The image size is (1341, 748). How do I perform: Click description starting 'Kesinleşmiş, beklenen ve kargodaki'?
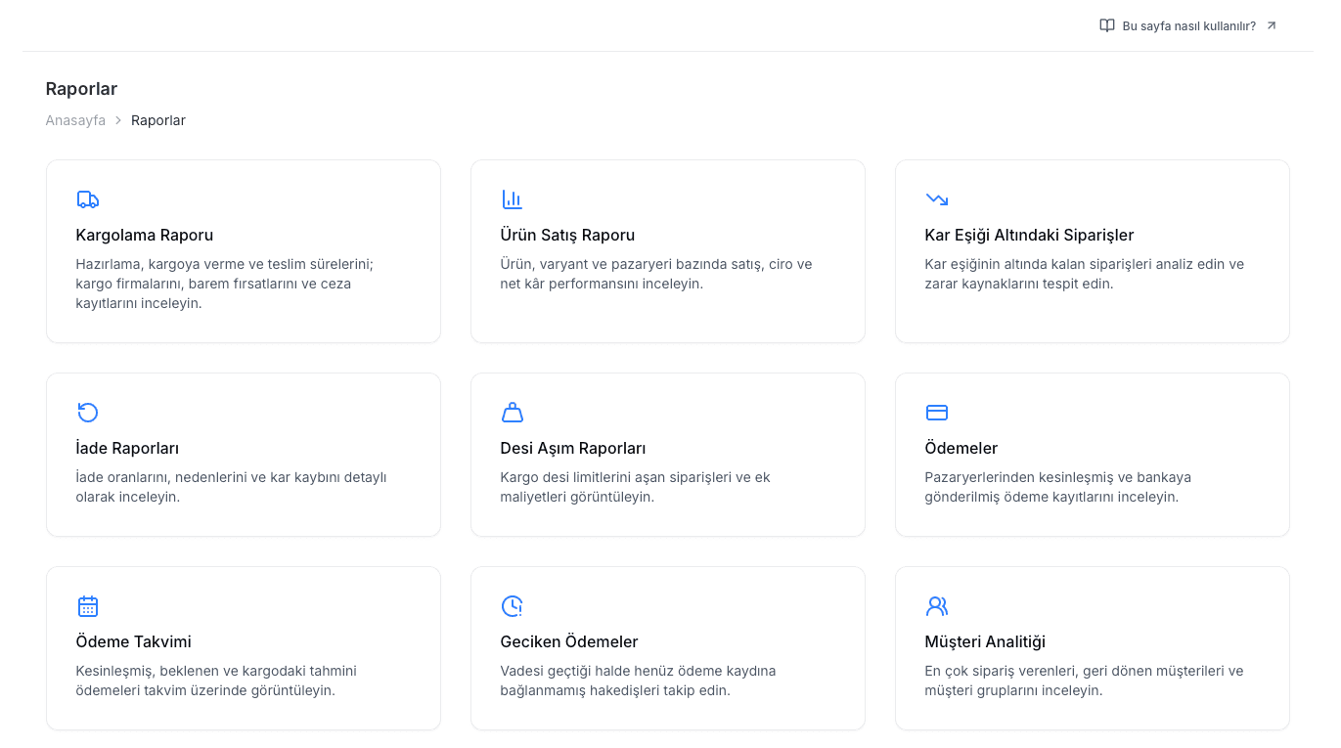pyautogui.click(x=216, y=681)
